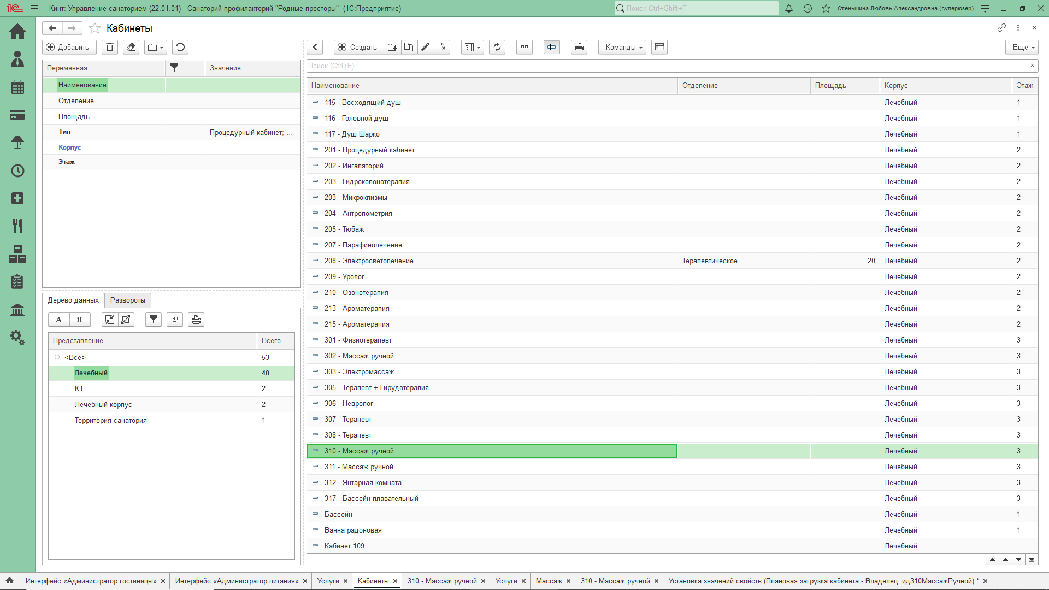The width and height of the screenshot is (1049, 590).
Task: Click the cabinets search field
Action: (665, 66)
